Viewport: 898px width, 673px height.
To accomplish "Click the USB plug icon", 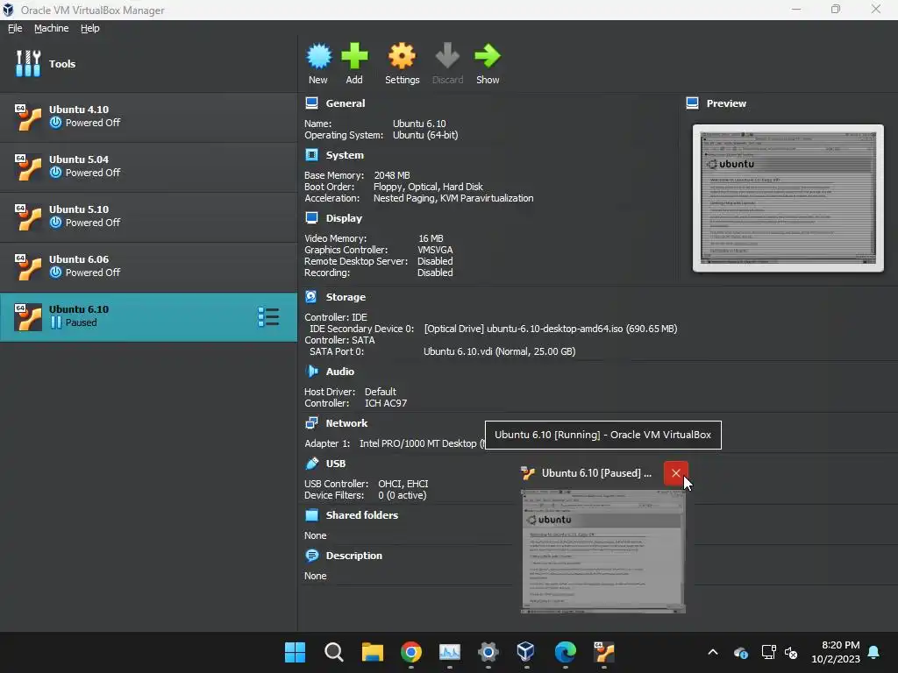I will pyautogui.click(x=311, y=463).
